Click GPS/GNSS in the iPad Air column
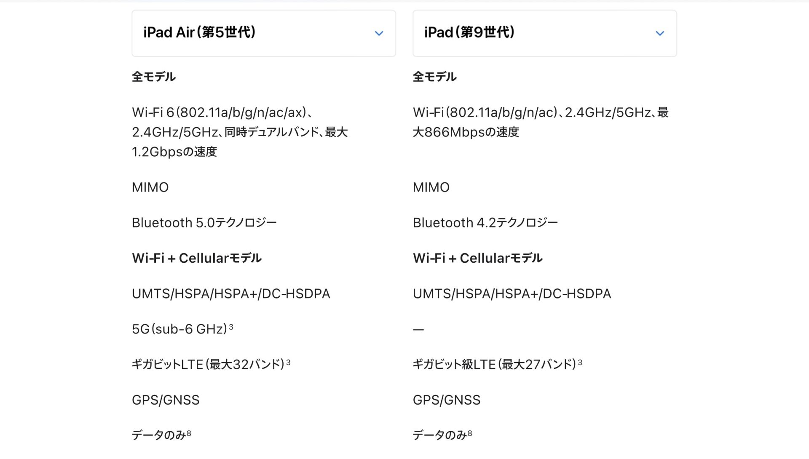This screenshot has width=809, height=459. (x=166, y=400)
